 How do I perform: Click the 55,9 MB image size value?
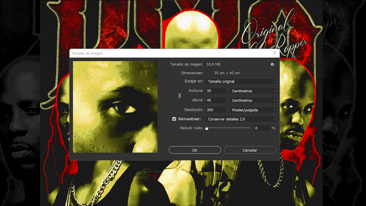click(213, 65)
